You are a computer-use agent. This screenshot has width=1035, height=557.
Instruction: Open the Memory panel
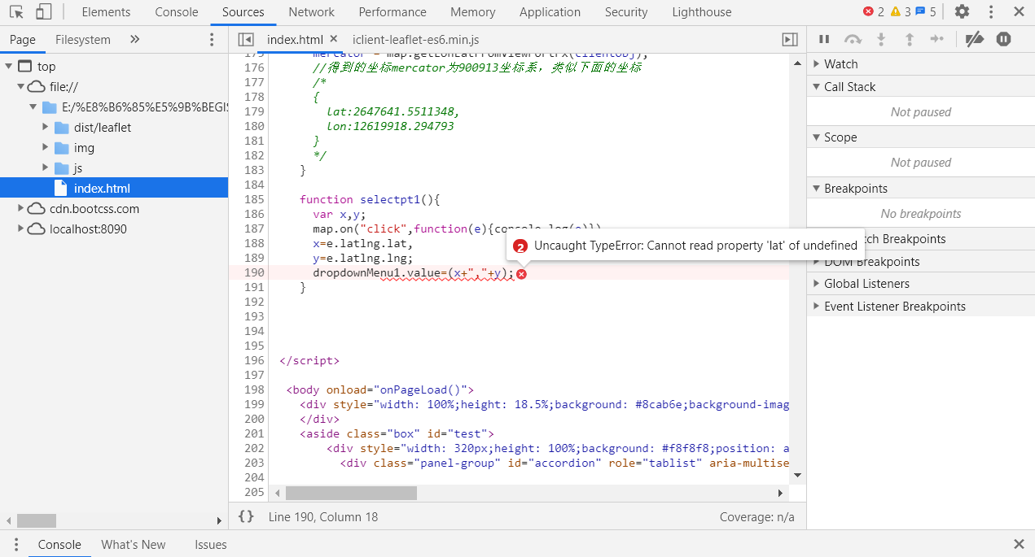pos(473,12)
